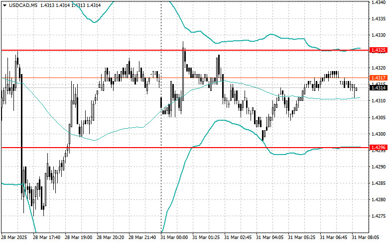The image size is (389, 243).
Task: Select the red 1.4296 price level label
Action: (x=378, y=148)
